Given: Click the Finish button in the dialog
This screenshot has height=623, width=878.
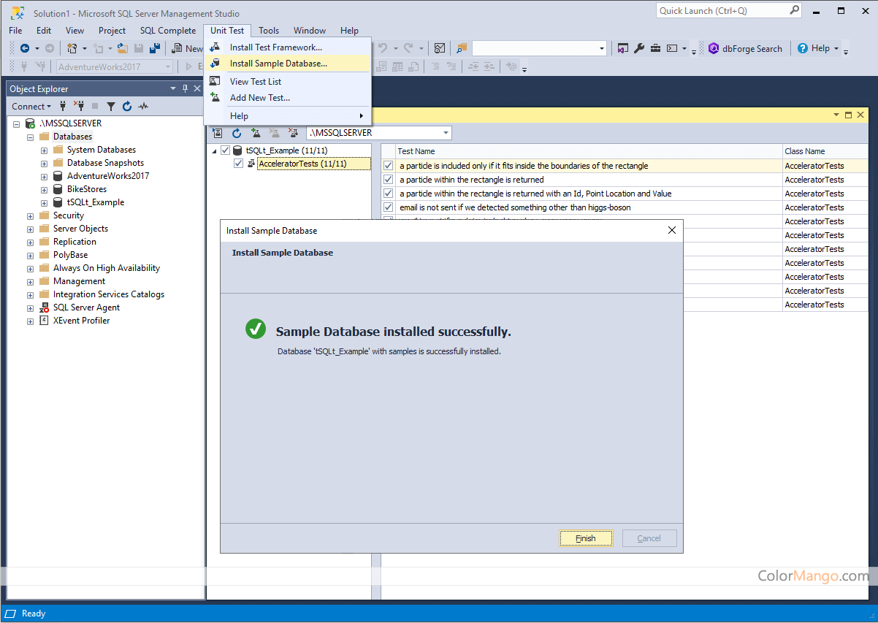Looking at the screenshot, I should [x=585, y=538].
